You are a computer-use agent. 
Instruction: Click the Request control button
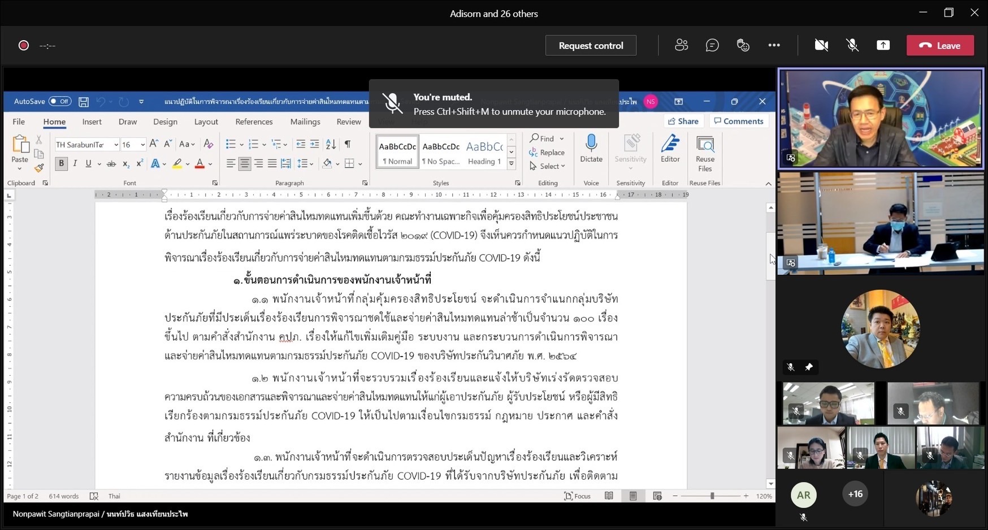click(x=591, y=46)
